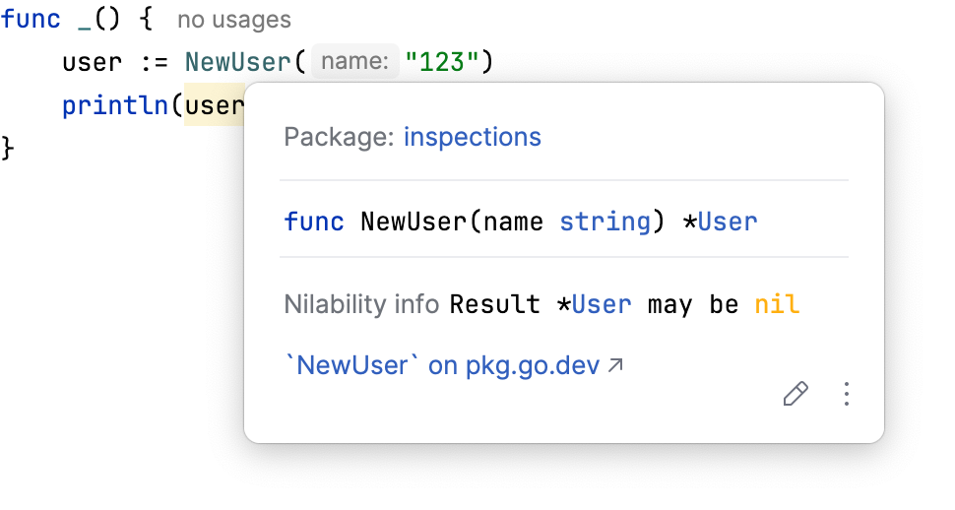Image resolution: width=955 pixels, height=510 pixels.
Task: Click the "Nilability info" label
Action: tap(361, 304)
